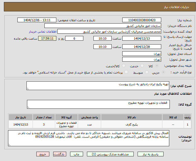Screen dimensions: 196x161
Task: Click the خروج exit button
Action: (43, 154)
